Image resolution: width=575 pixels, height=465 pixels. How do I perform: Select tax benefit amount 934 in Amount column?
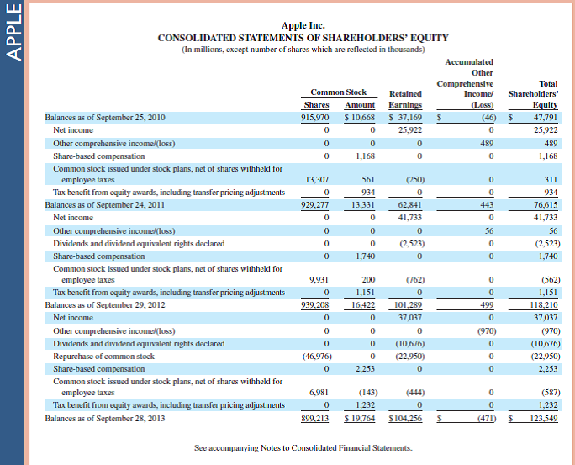[368, 193]
